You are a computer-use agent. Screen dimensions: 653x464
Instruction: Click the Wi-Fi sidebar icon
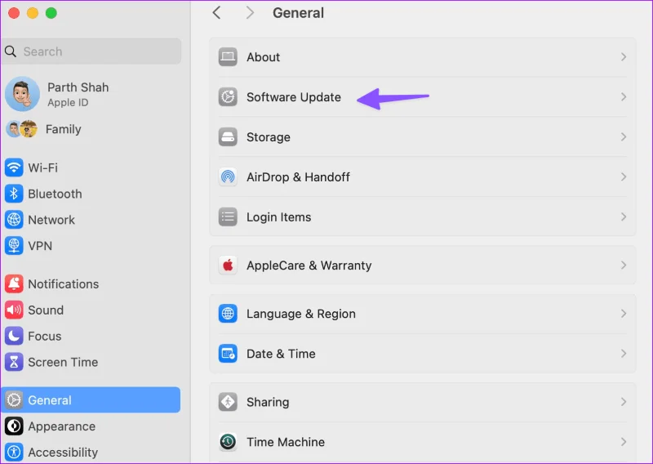14,167
